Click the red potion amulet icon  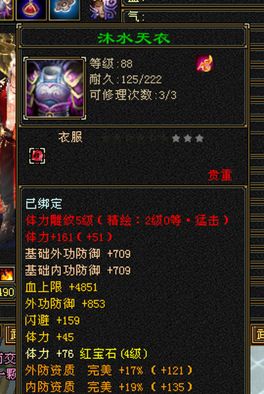[x=31, y=10]
